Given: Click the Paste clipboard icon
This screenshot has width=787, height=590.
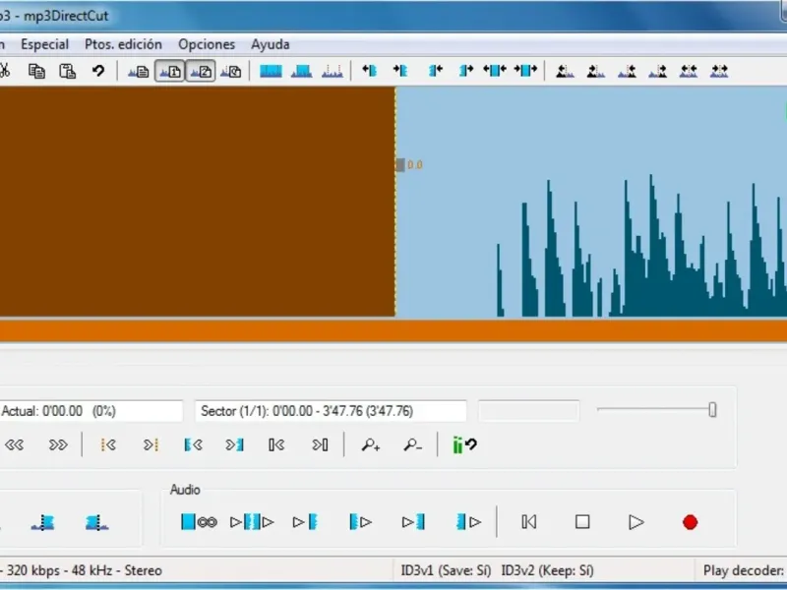Looking at the screenshot, I should 67,71.
